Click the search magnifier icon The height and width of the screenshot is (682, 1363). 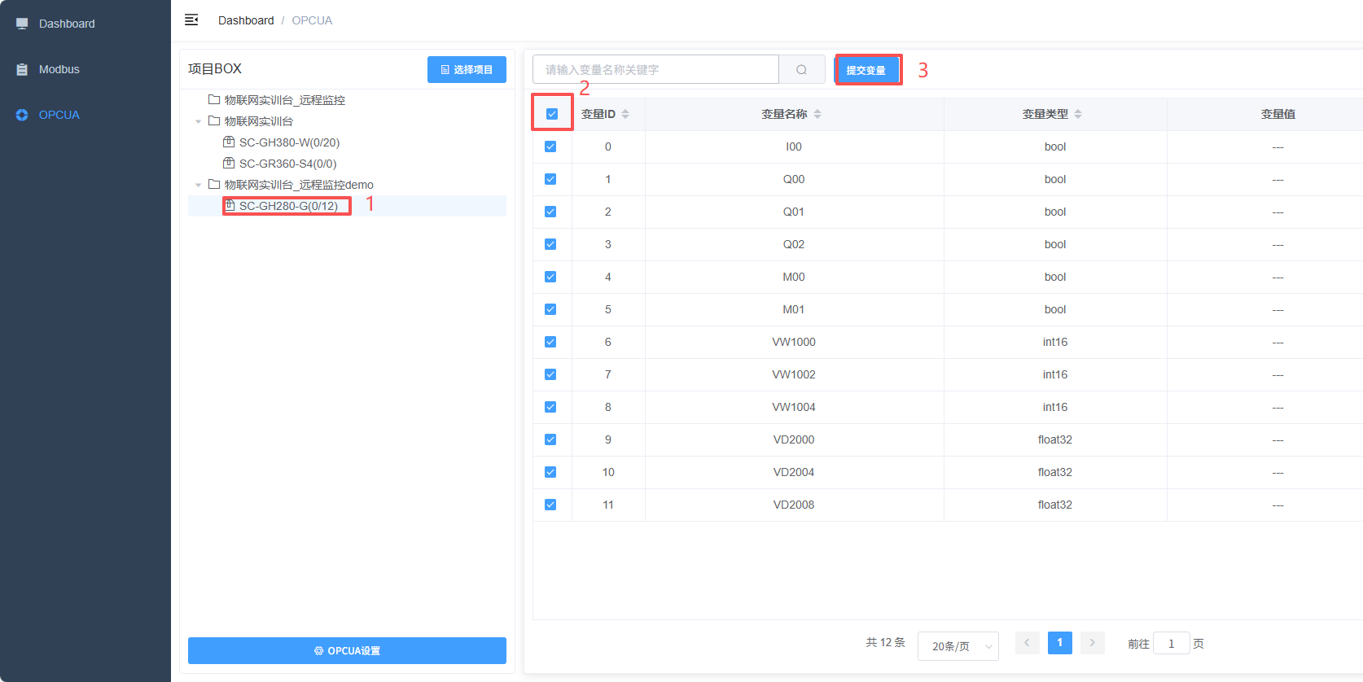tap(801, 70)
